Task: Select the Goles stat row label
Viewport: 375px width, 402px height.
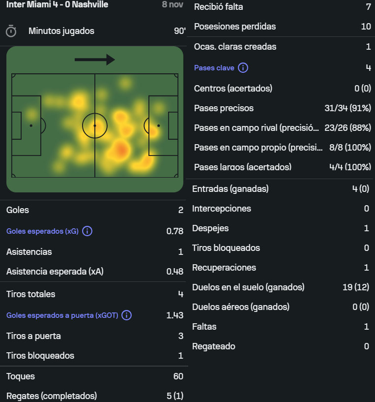Action: 18,210
